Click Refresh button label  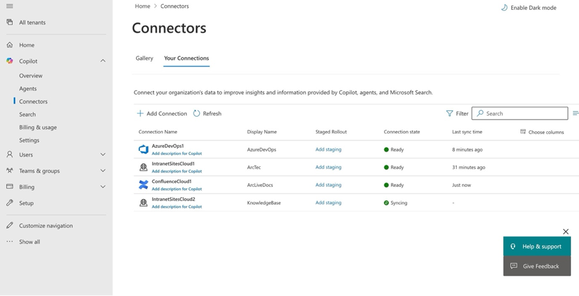[x=212, y=113]
